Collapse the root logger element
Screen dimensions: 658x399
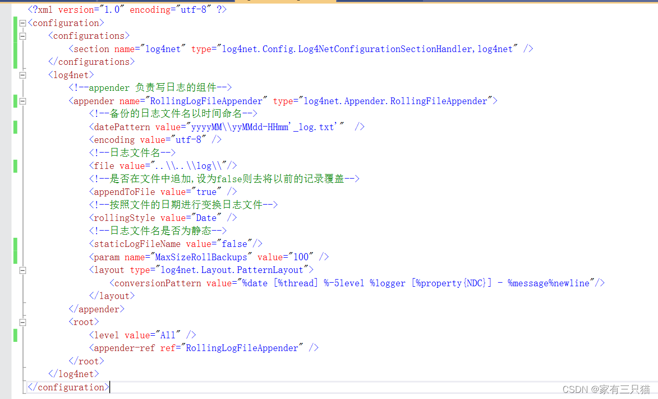coord(22,322)
